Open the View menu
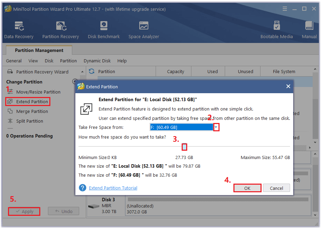This screenshot has height=229, width=322. point(33,61)
